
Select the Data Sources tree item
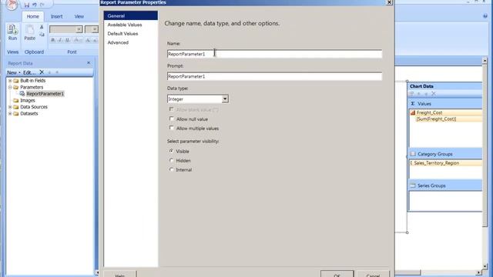(34, 107)
